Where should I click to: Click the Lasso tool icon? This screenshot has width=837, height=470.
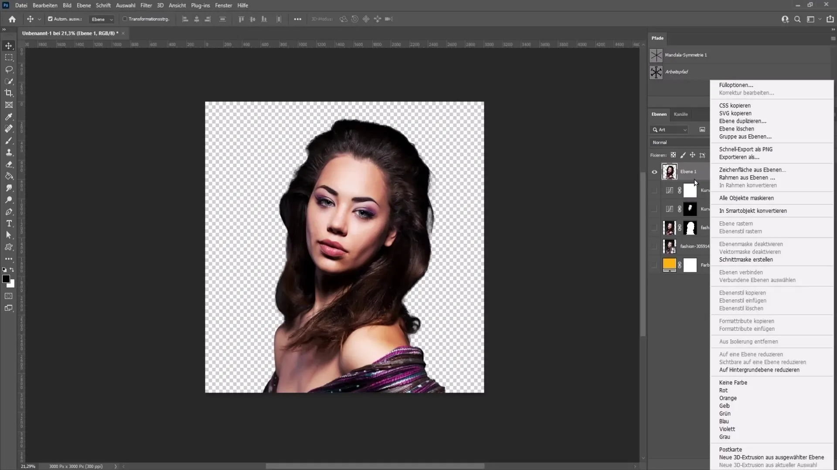[x=9, y=68]
